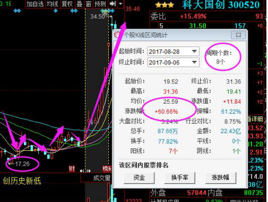The image size is (268, 202).
Task: Click the 换手率 ranking button
Action: [179, 178]
